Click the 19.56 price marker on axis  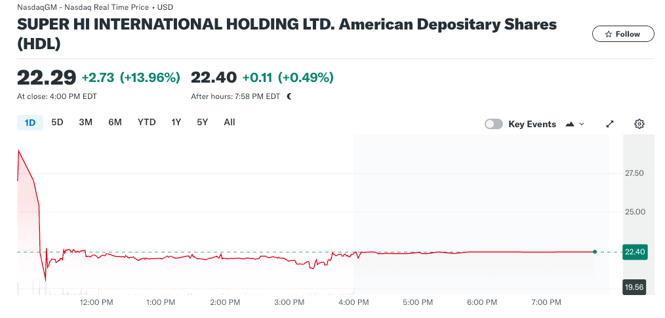click(635, 287)
